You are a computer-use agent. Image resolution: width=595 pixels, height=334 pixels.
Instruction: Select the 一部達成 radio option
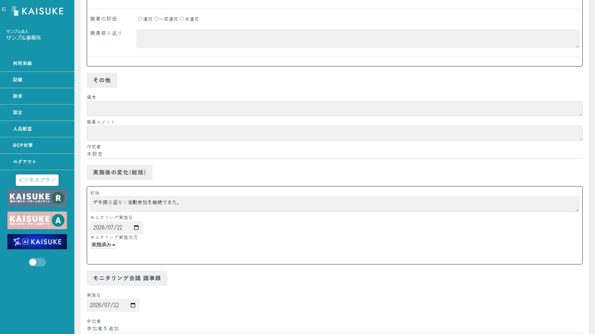(x=156, y=19)
